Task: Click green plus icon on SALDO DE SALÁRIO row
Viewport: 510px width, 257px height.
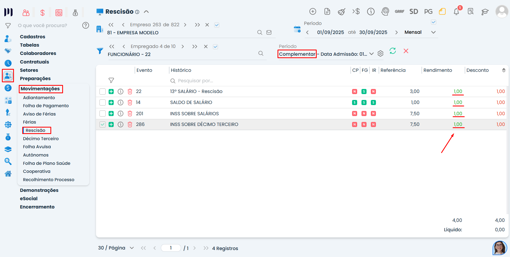Action: [111, 103]
